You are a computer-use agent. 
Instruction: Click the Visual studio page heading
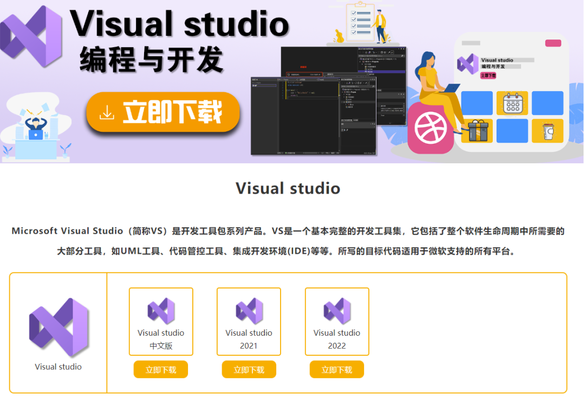288,189
